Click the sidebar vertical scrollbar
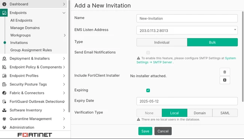The image size is (244, 139). [x=69, y=56]
